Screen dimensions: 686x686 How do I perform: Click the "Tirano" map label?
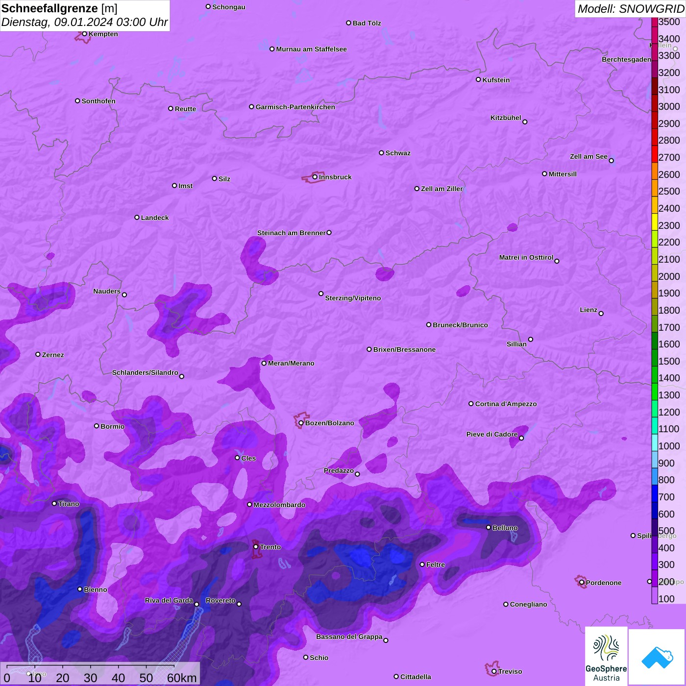pyautogui.click(x=69, y=504)
